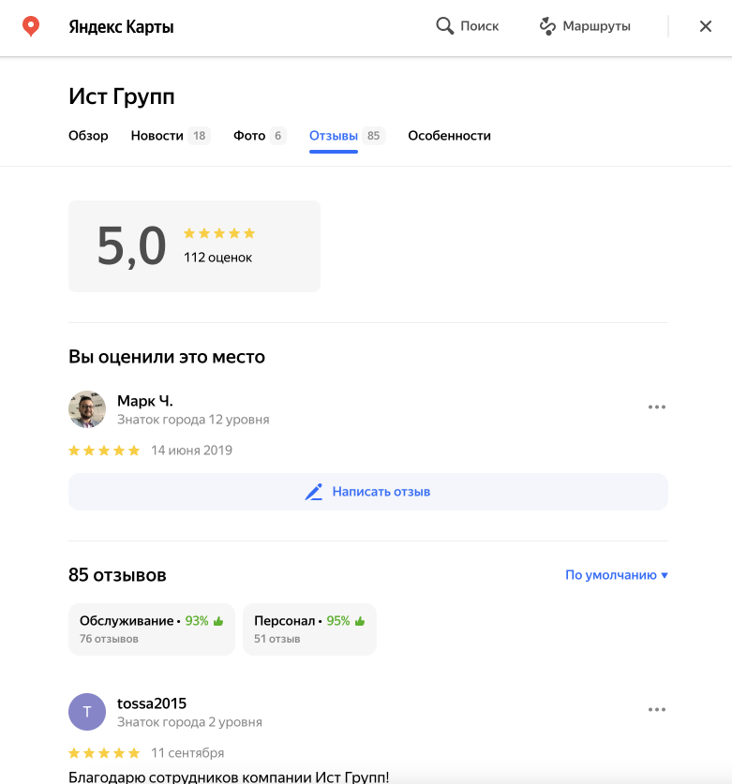The image size is (732, 784).
Task: Click the 'Ист Групп' heading
Action: click(122, 96)
